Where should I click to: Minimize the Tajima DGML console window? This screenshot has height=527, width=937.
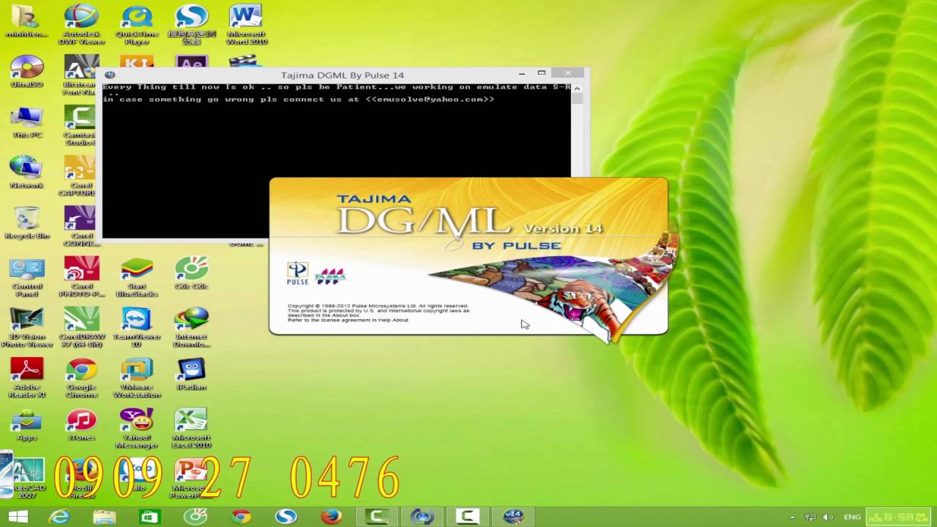(522, 73)
